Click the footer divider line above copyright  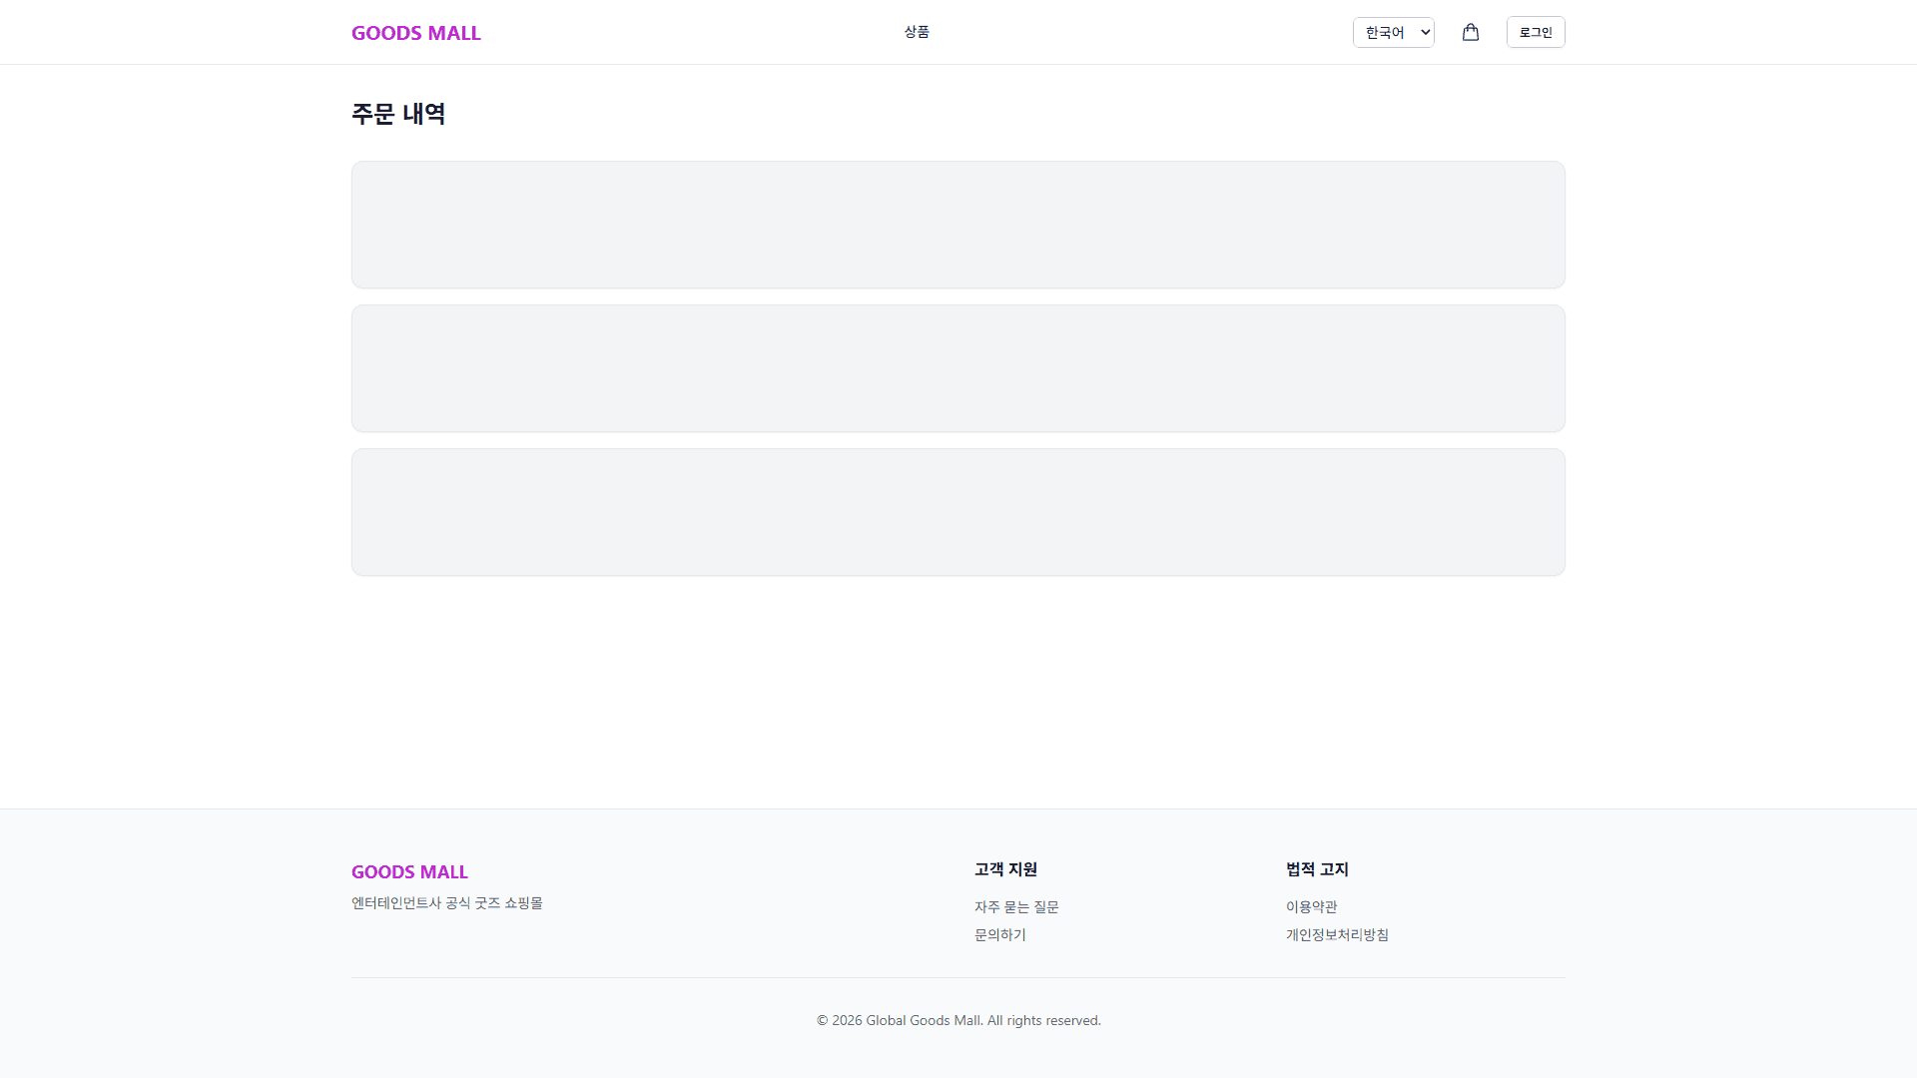tap(958, 977)
